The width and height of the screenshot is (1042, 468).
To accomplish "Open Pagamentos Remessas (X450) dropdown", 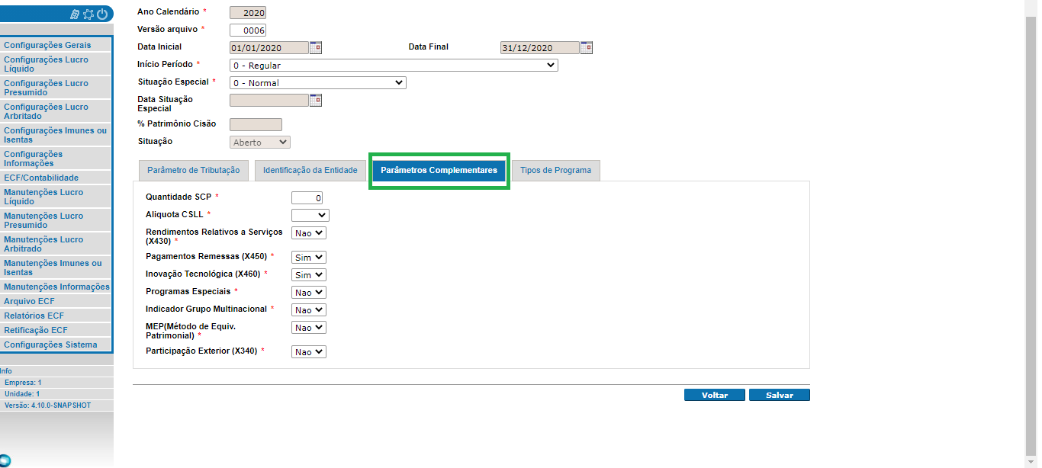I will [x=309, y=258].
